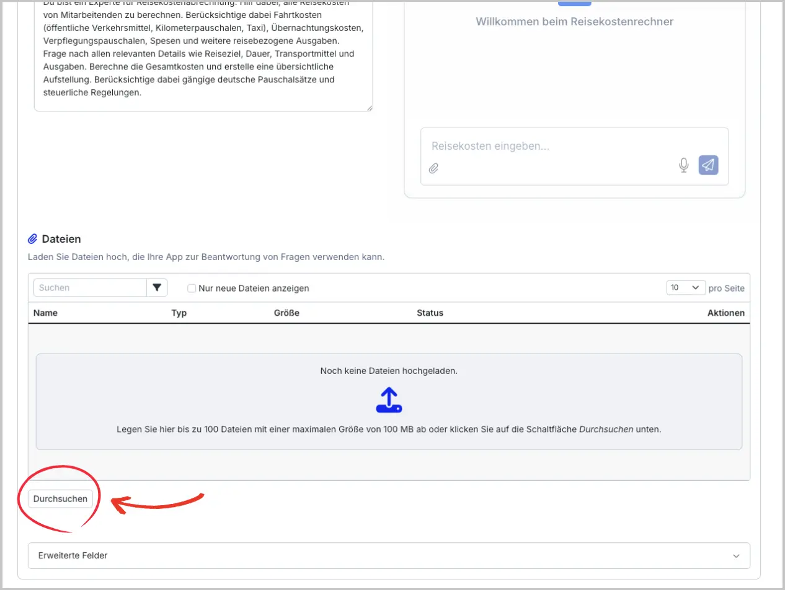Focus the 'Suchen' file search field

(x=90, y=288)
